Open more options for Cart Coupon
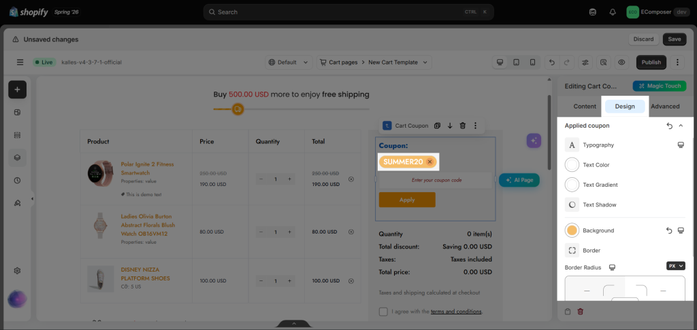697x330 pixels. (x=475, y=126)
